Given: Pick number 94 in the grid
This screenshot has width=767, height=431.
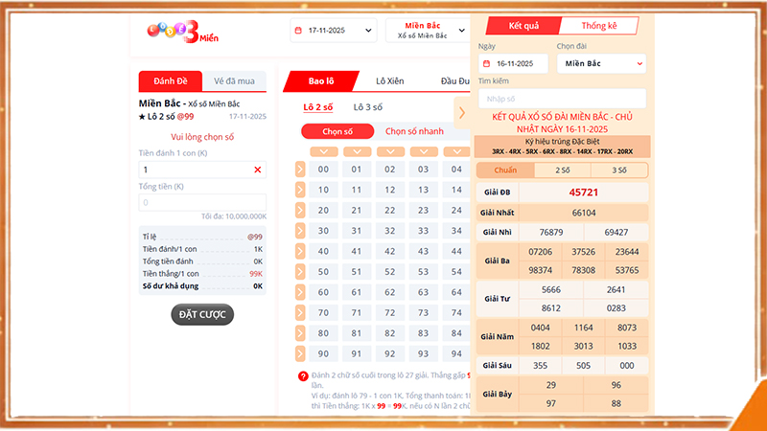Looking at the screenshot, I should pos(456,353).
